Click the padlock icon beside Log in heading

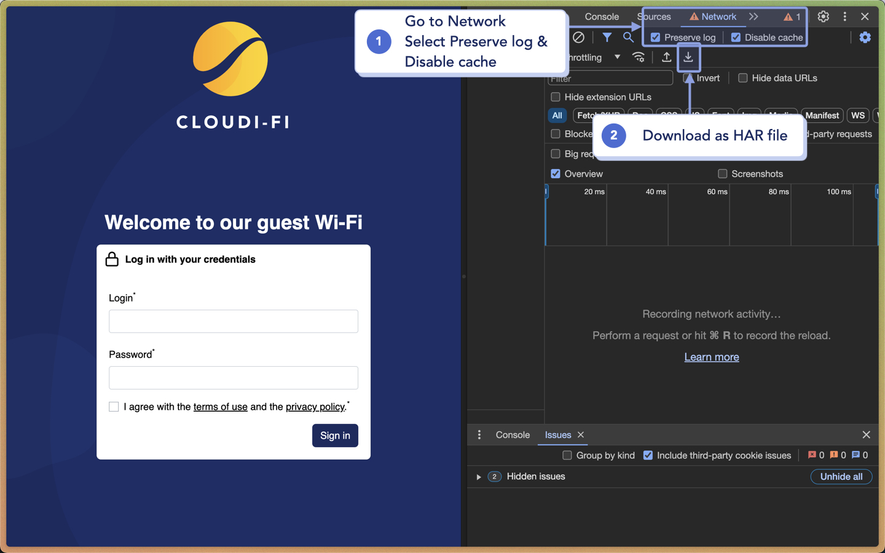pyautogui.click(x=112, y=259)
